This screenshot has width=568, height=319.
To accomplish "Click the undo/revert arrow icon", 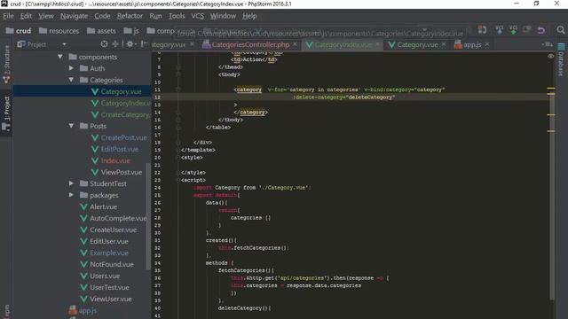I will pos(541,30).
